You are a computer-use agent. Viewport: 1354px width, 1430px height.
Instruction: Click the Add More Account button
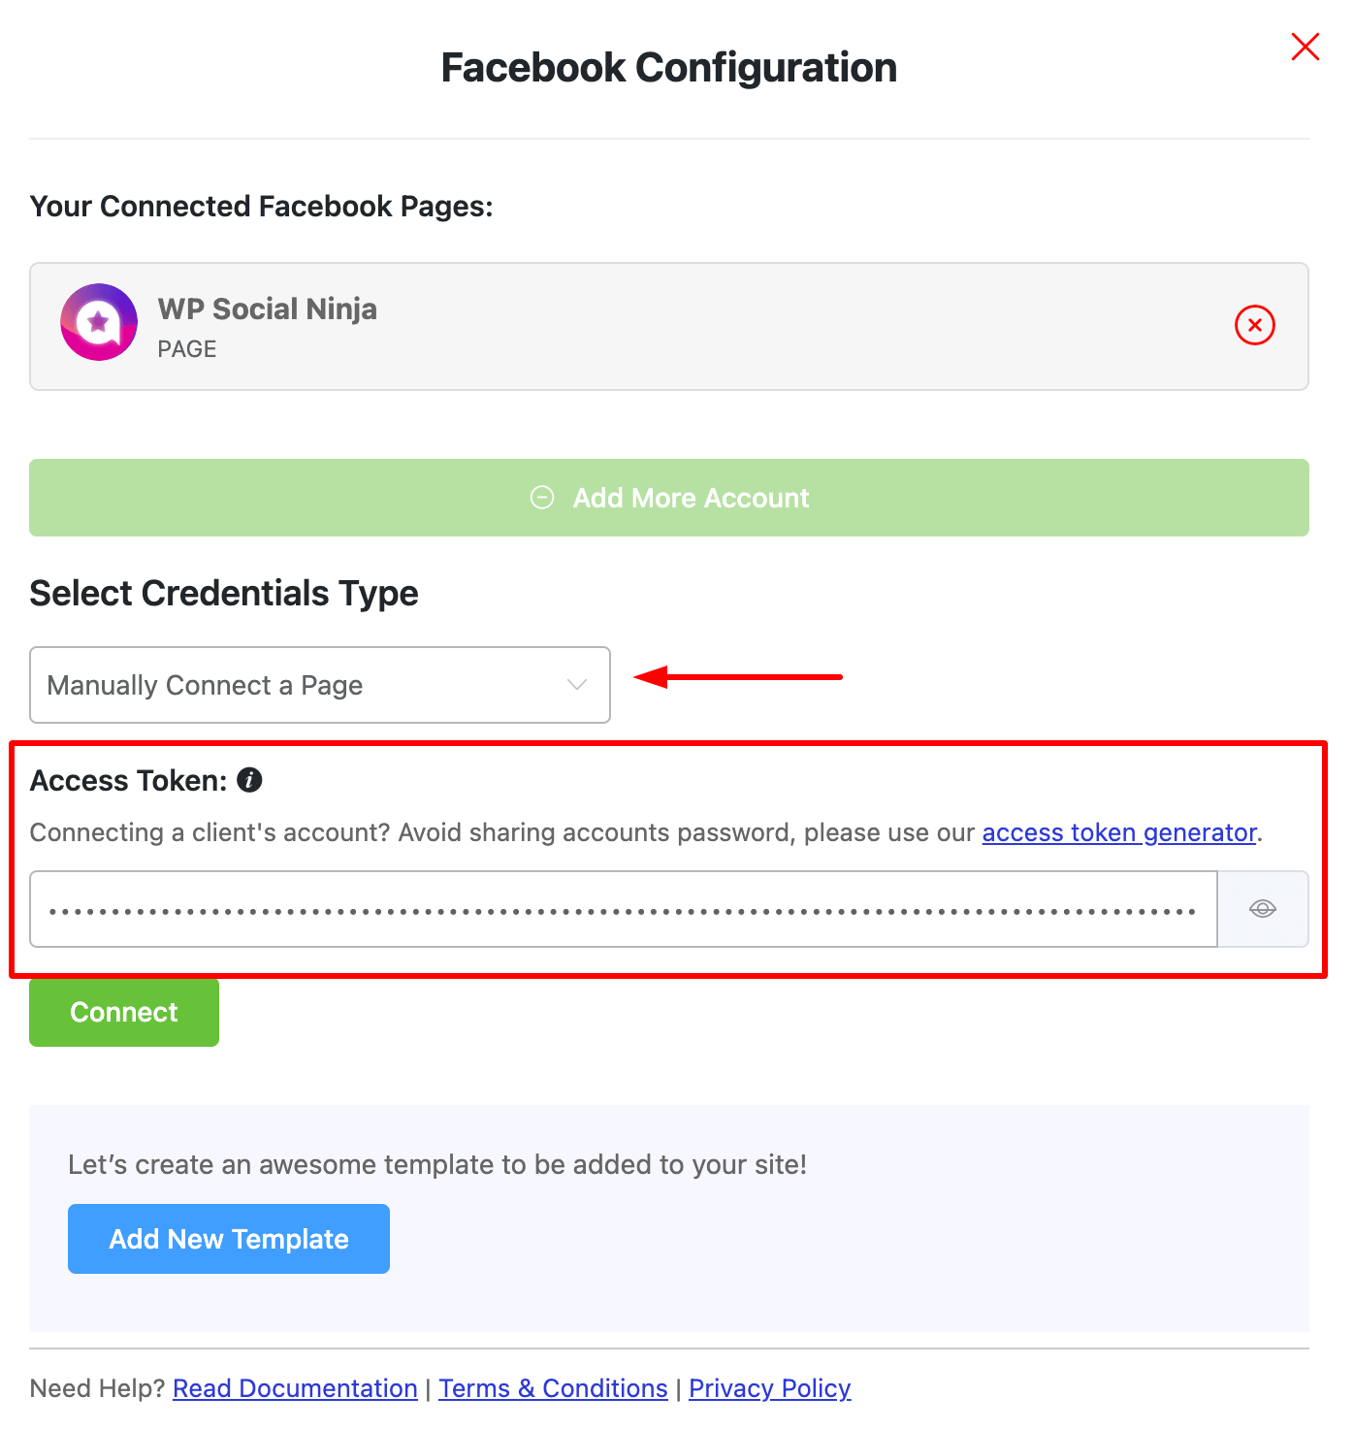coord(691,498)
